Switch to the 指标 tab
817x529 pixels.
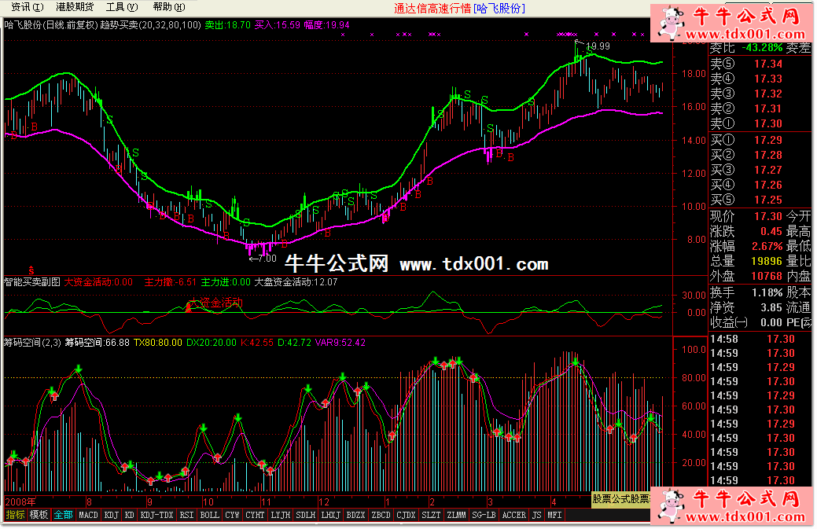(x=16, y=515)
